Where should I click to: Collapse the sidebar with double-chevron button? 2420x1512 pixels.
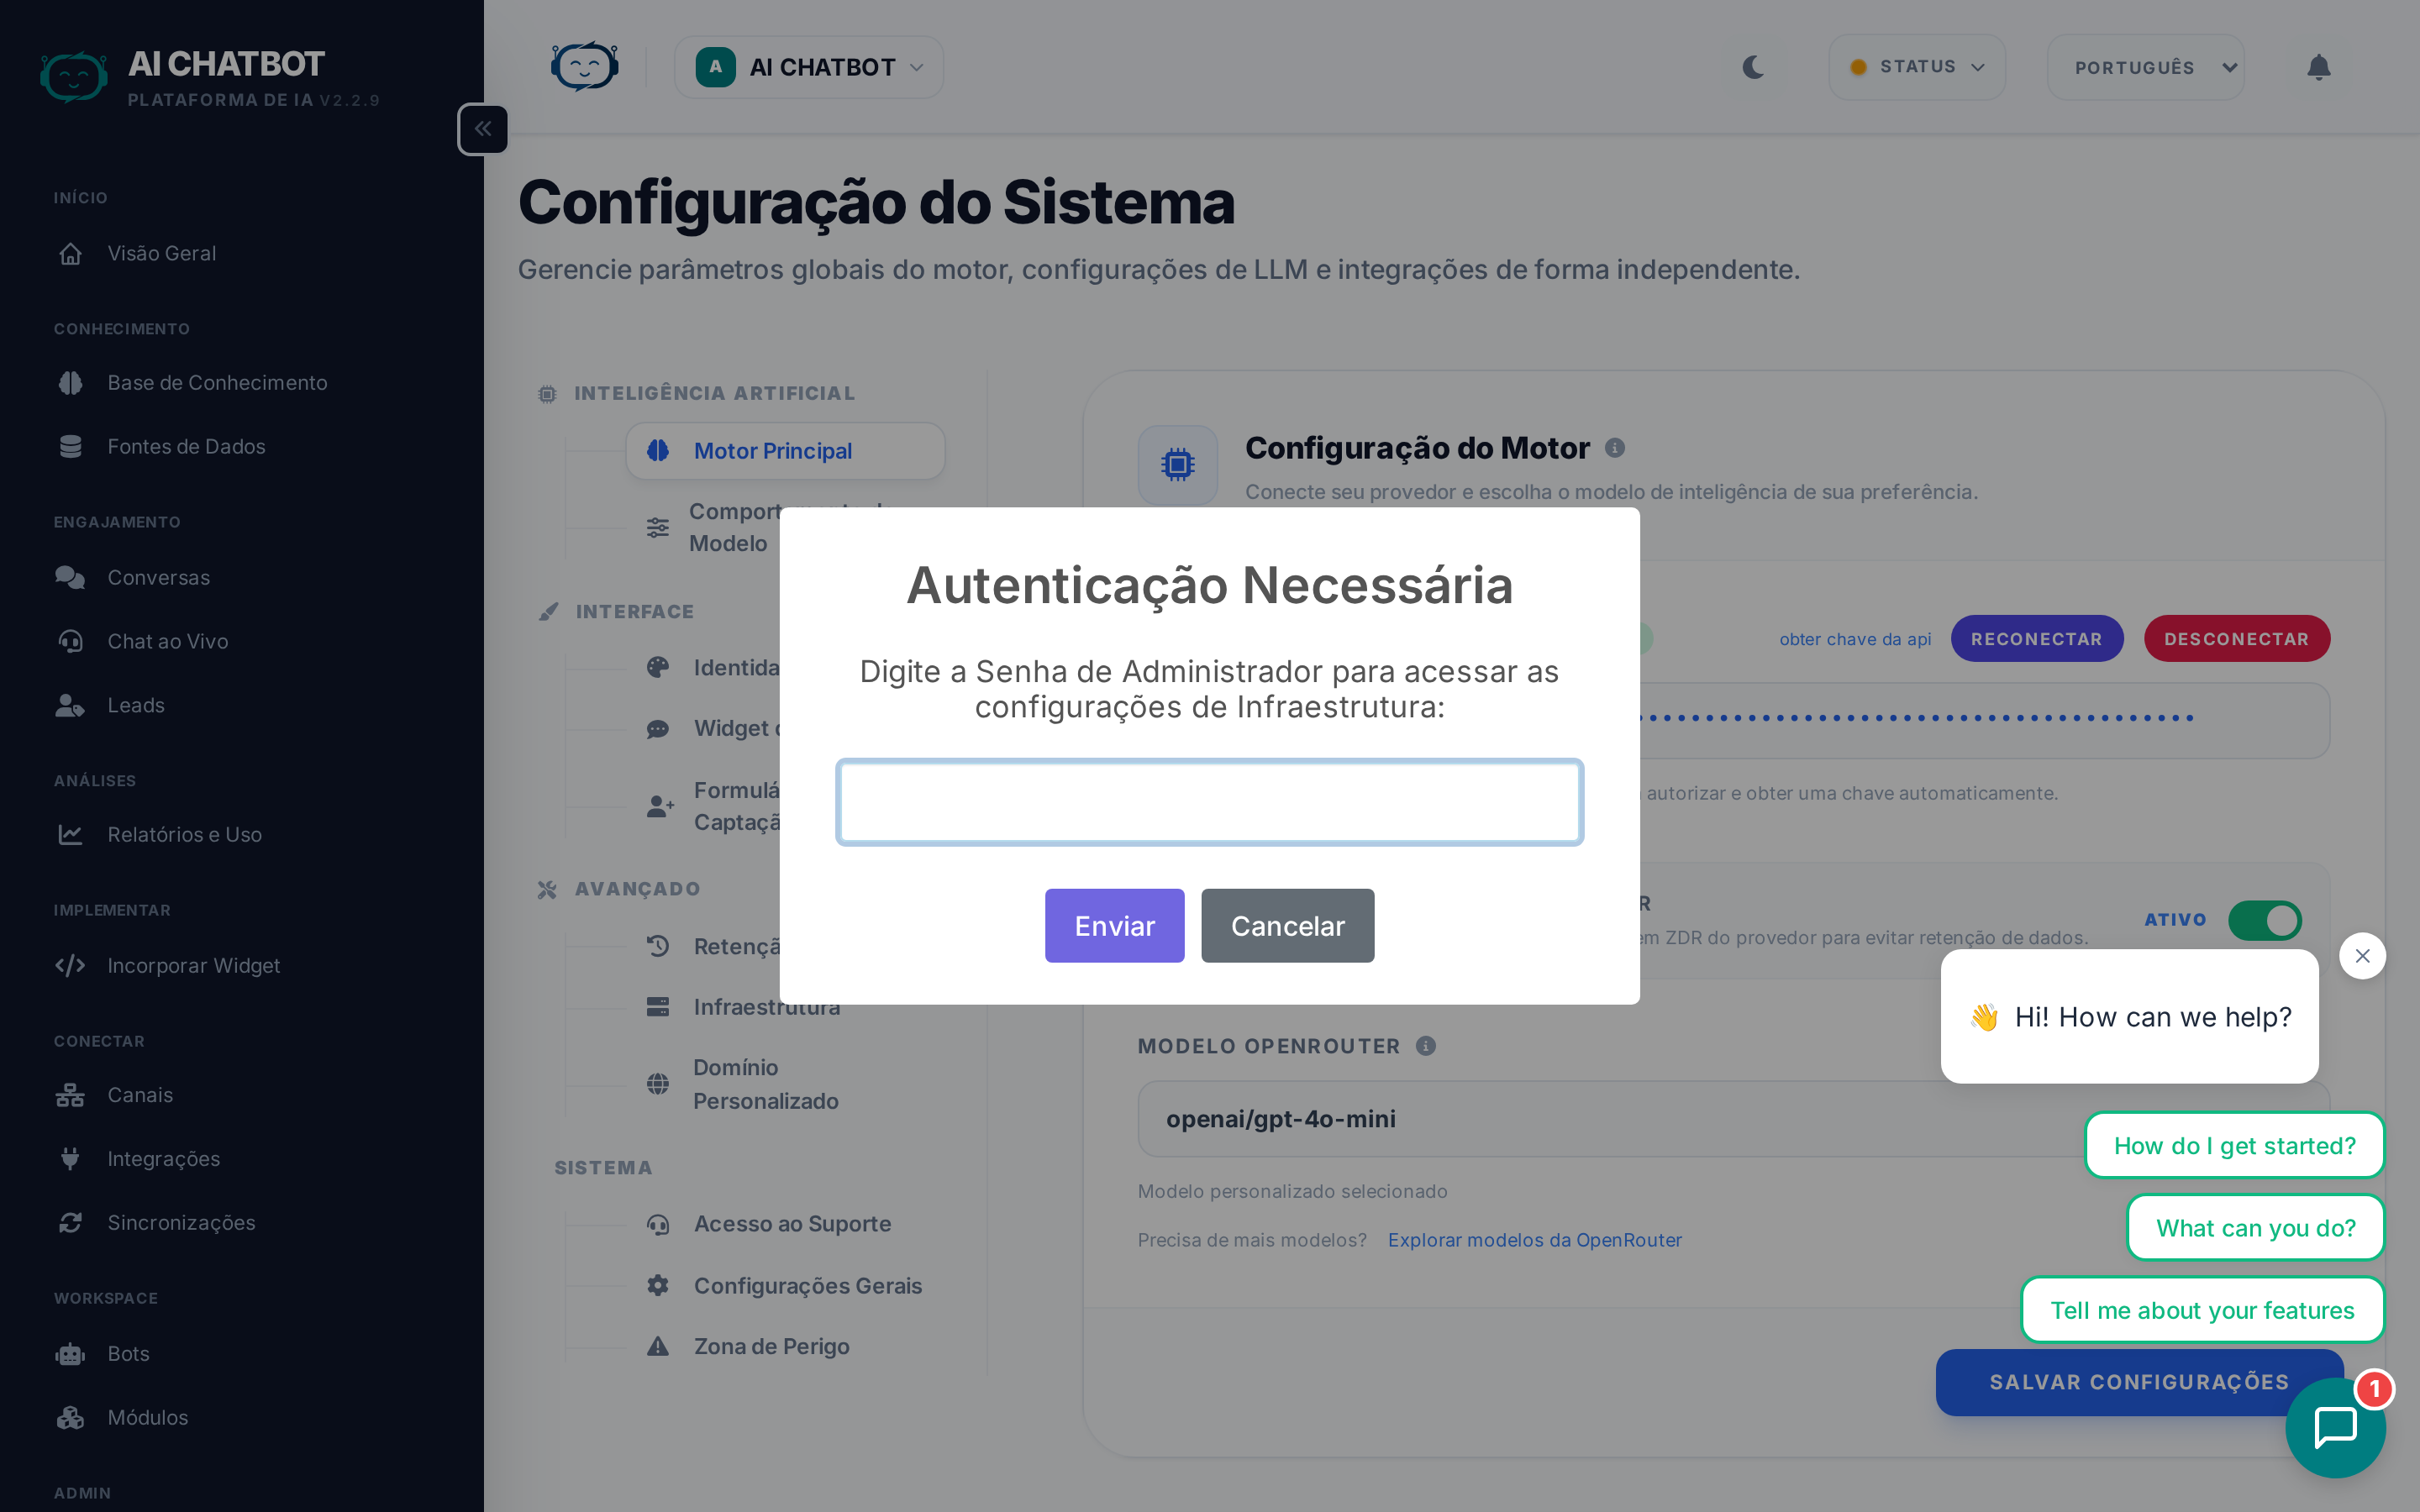point(483,129)
